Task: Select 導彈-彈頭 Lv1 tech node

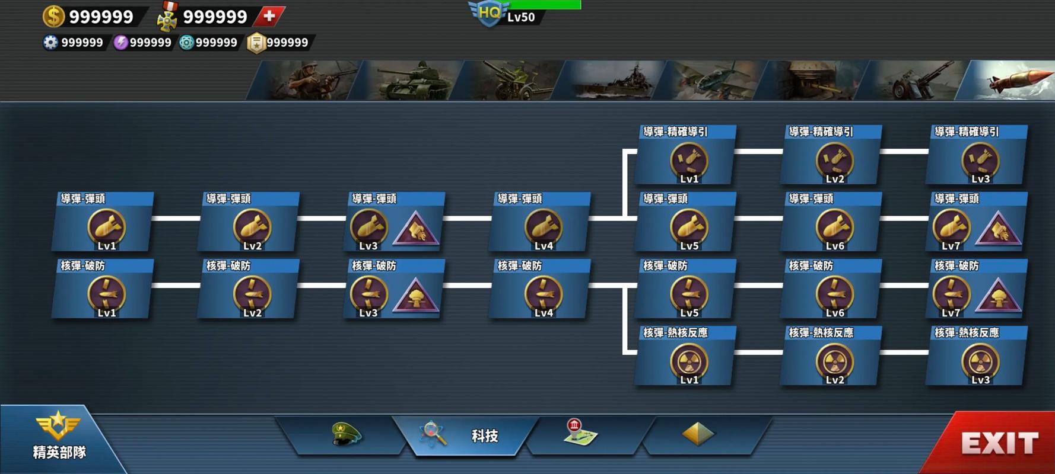Action: (x=103, y=222)
